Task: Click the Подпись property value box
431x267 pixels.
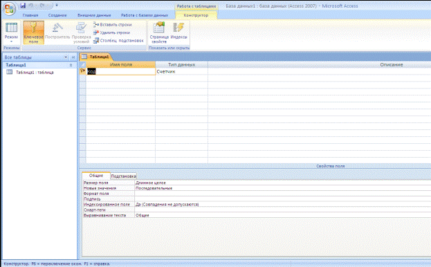Action: pos(282,199)
